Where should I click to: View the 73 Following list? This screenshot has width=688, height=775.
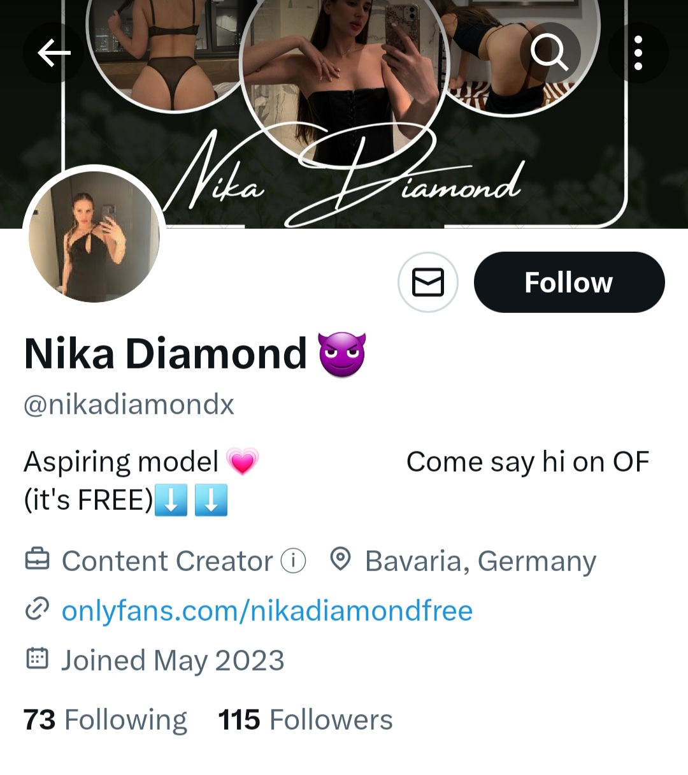click(105, 720)
